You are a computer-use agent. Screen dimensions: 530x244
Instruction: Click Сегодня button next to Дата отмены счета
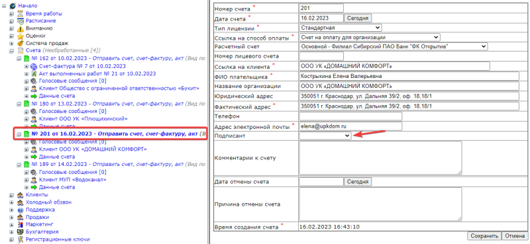[358, 182]
